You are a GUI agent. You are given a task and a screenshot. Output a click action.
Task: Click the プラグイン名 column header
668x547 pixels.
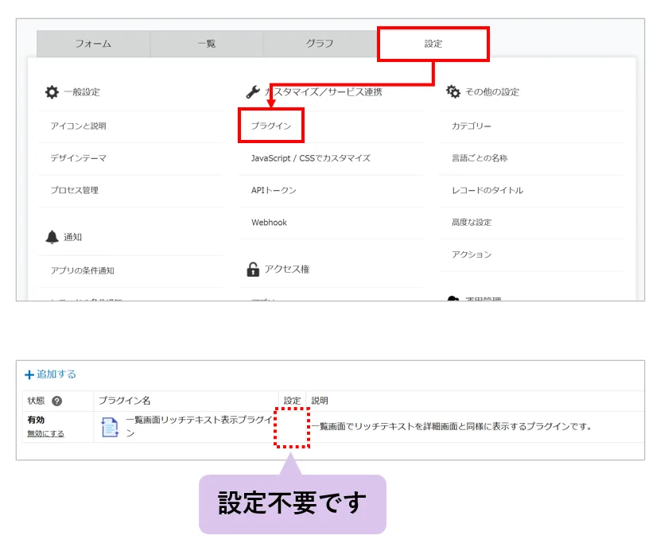tap(124, 401)
